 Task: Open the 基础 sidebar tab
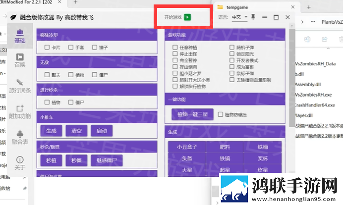point(20,36)
